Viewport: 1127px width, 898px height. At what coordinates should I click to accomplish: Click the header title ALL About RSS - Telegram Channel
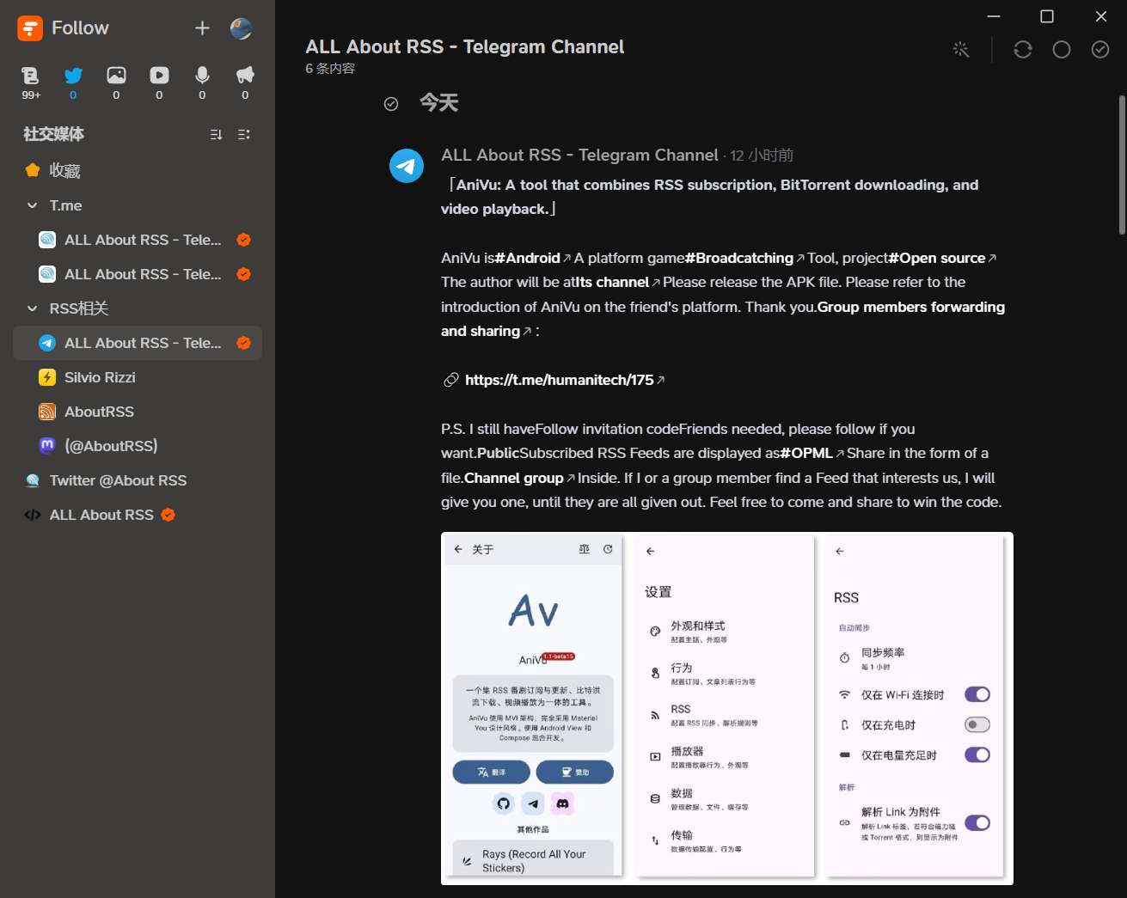coord(465,47)
